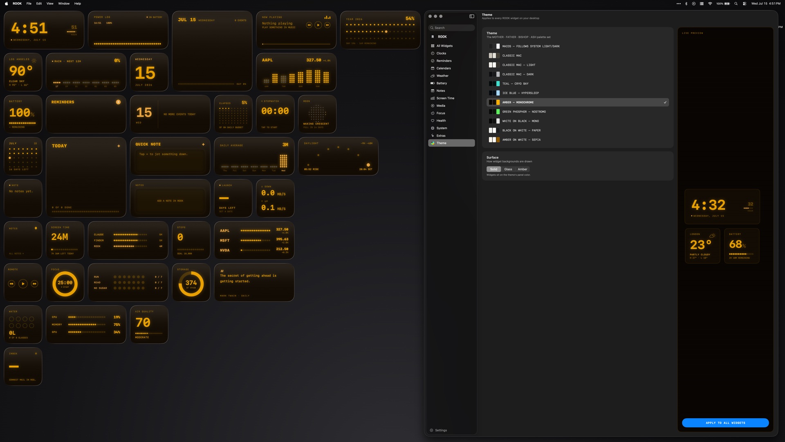785x442 pixels.
Task: Select Solid surface option
Action: click(493, 169)
